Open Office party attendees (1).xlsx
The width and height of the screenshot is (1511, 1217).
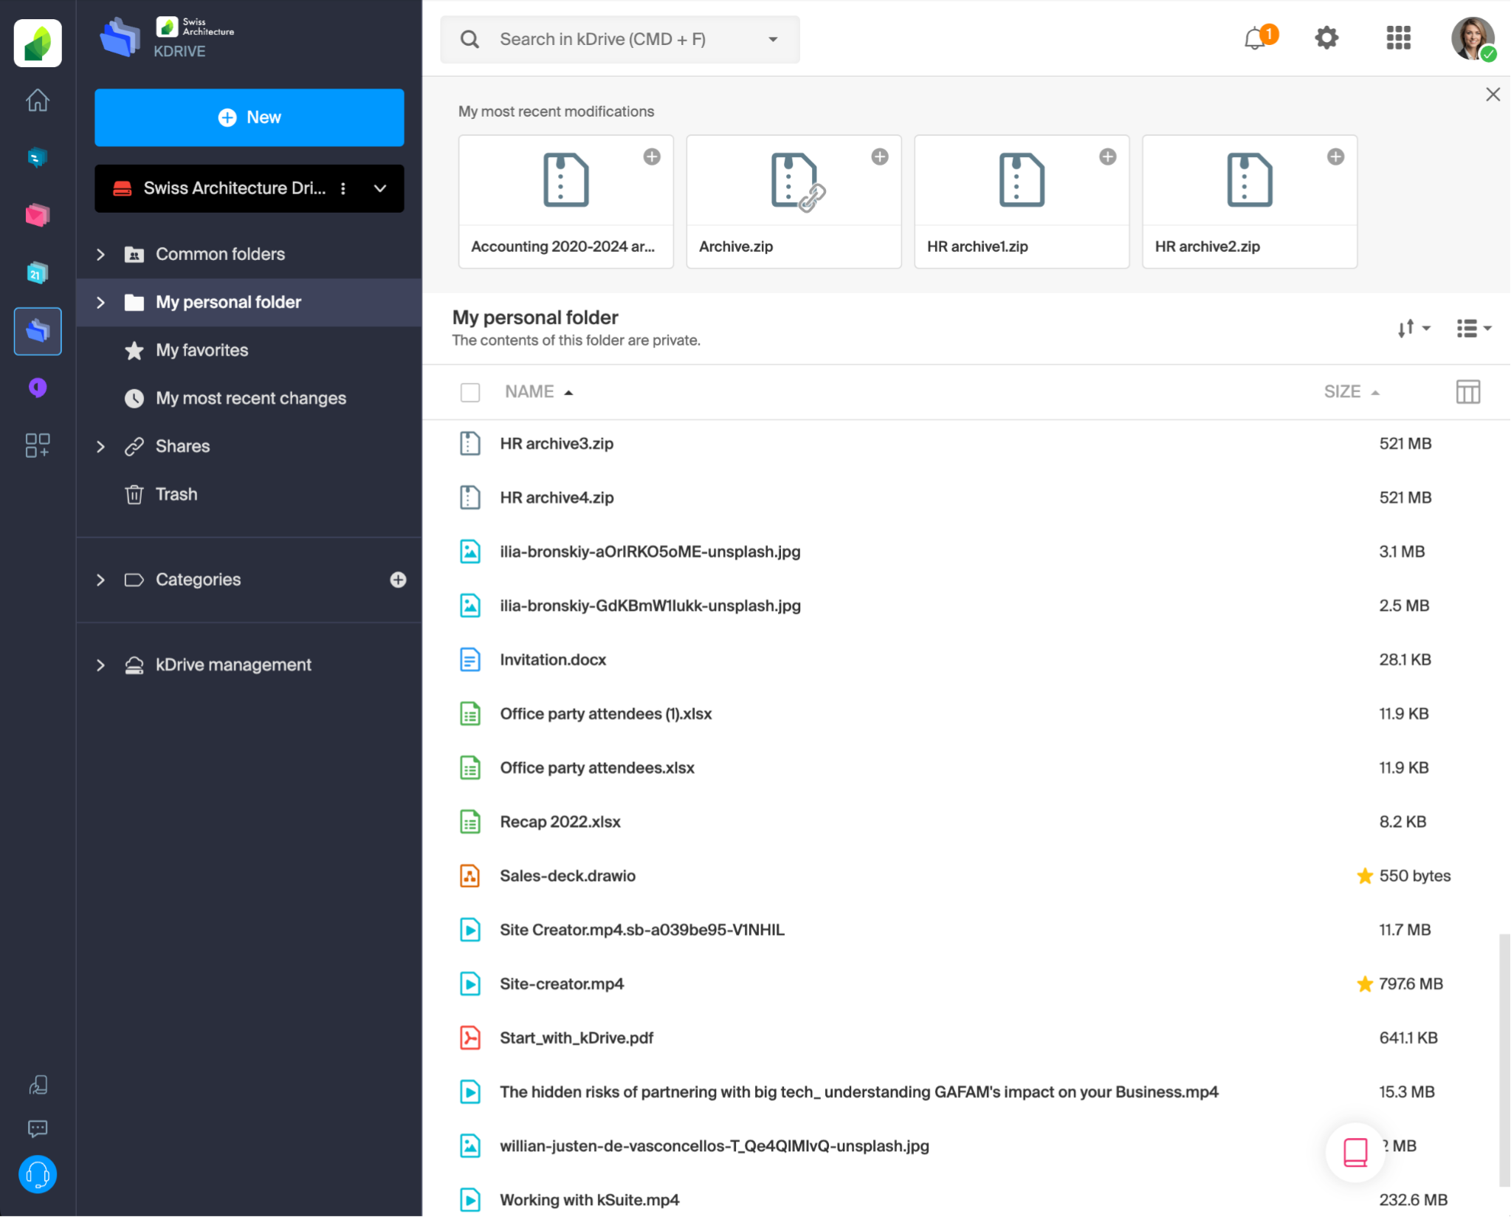(x=605, y=714)
